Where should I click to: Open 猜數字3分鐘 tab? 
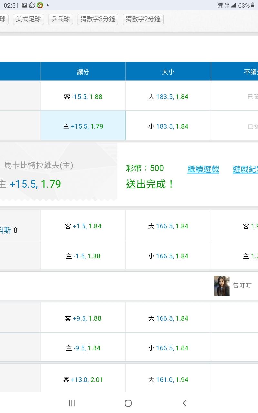pos(98,19)
